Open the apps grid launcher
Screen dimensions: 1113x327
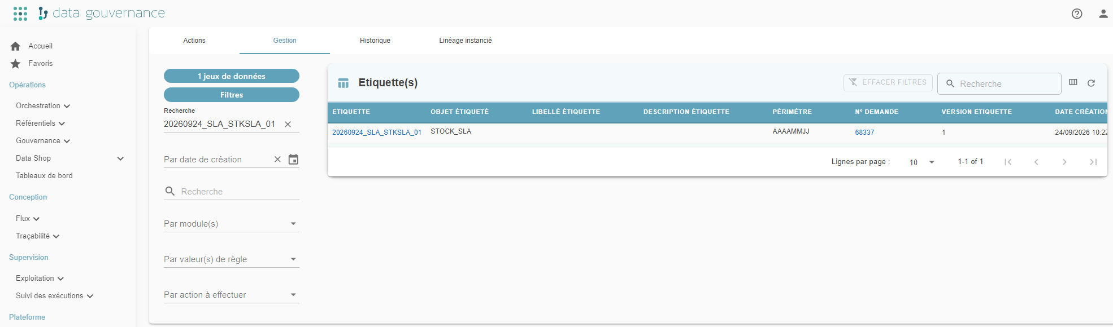pos(20,14)
